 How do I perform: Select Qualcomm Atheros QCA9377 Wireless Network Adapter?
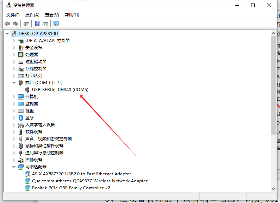[89, 181]
